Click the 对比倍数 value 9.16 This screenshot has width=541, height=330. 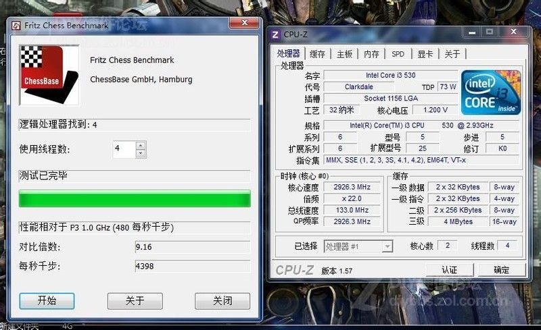(x=193, y=247)
